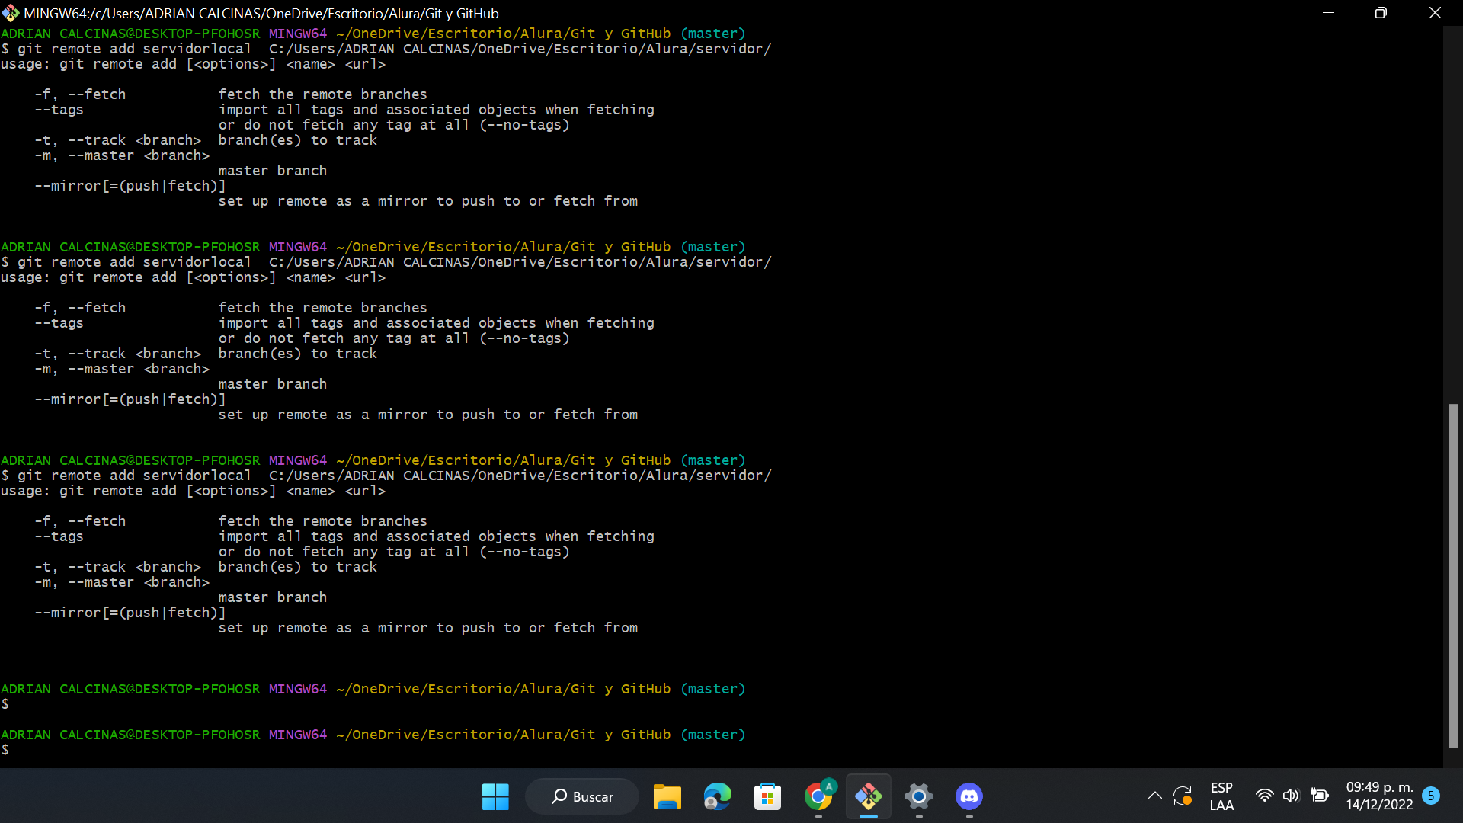Change ESP LAA input language

click(1221, 796)
